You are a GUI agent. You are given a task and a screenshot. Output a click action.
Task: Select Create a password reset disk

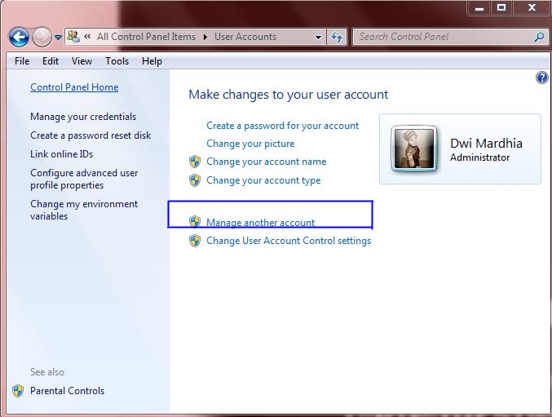(91, 135)
